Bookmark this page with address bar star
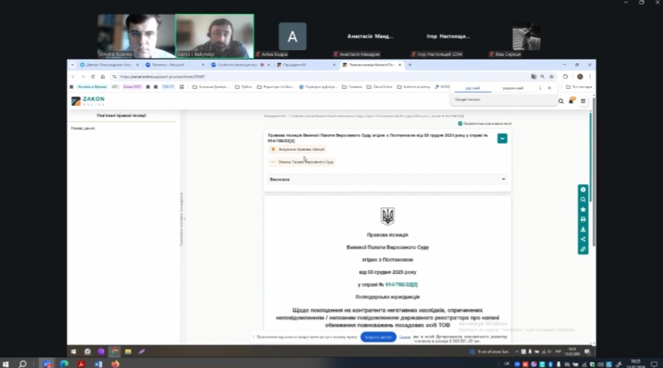 coord(551,76)
